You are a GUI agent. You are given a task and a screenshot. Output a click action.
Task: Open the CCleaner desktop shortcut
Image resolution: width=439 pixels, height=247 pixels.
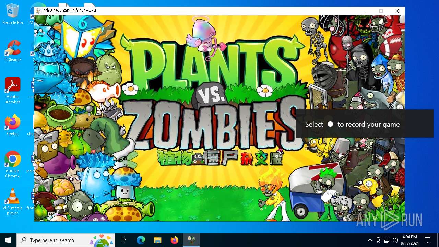[13, 51]
